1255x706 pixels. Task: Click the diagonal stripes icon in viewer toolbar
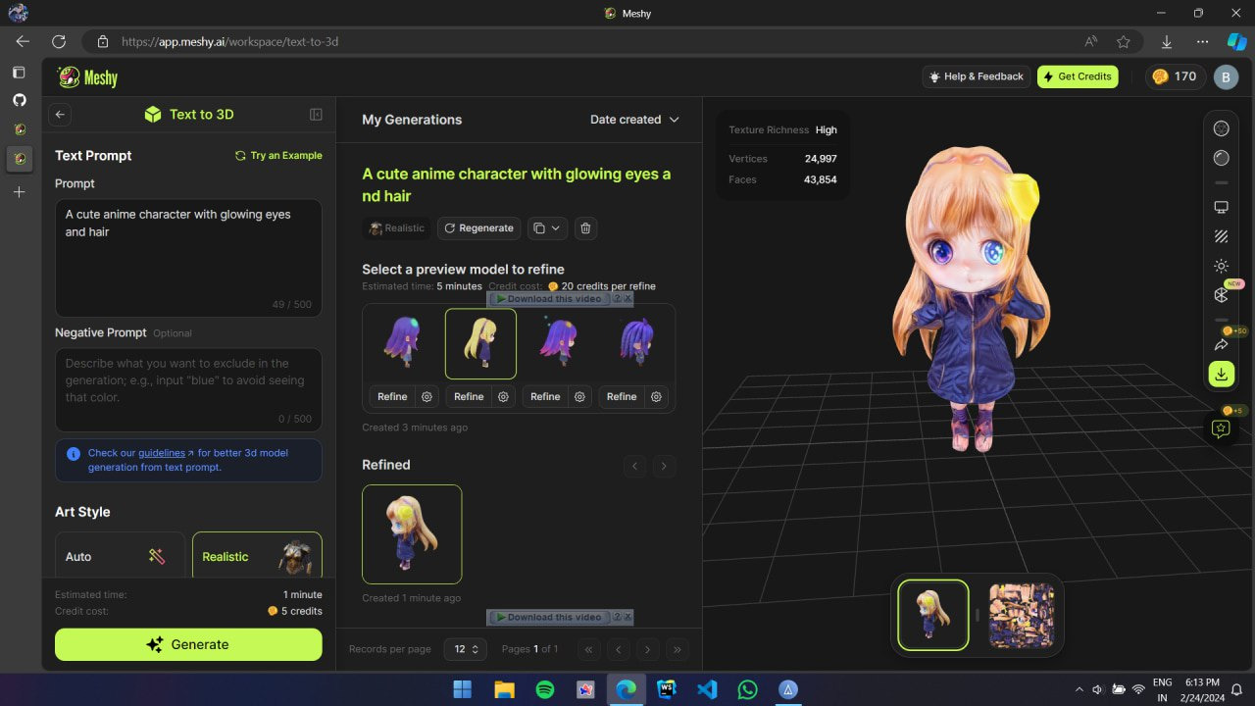pyautogui.click(x=1221, y=236)
